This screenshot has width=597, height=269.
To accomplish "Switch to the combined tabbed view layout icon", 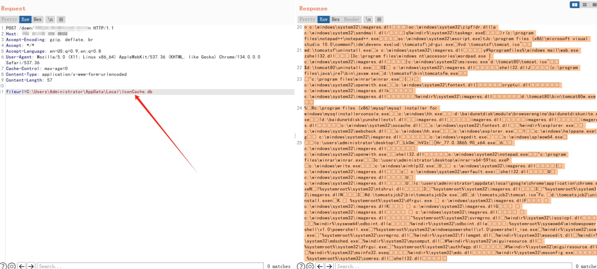I will 594,5.
